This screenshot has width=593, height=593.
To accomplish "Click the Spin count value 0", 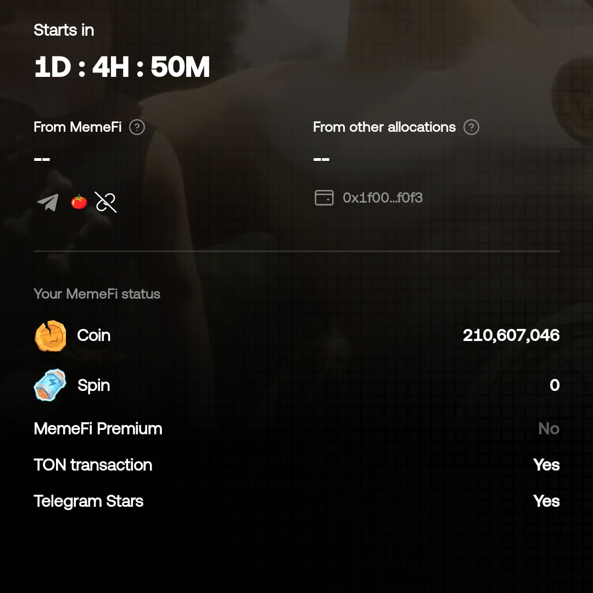I will (555, 385).
